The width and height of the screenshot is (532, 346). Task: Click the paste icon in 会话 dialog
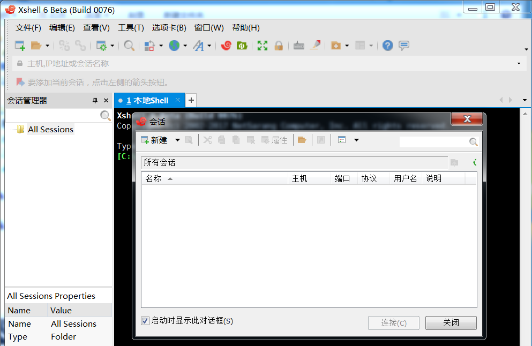236,140
